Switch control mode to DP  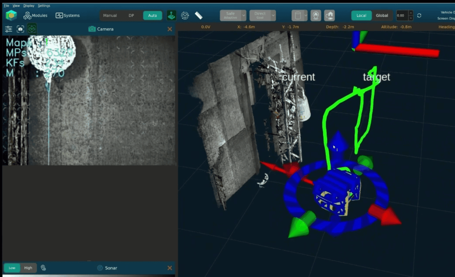tap(131, 16)
